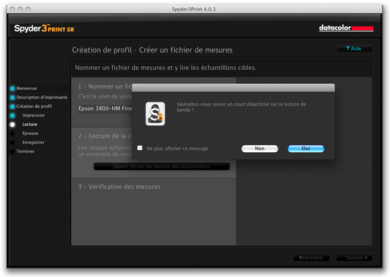Screen dimensions: 390x277
Task: Go to the Lecture step
Action: (x=30, y=124)
